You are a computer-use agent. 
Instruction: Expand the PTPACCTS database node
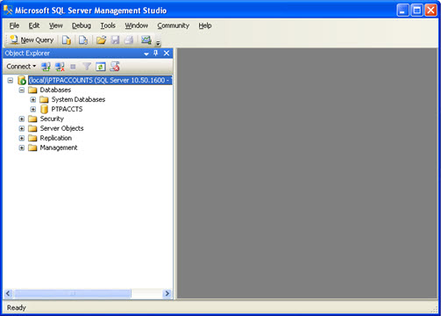tap(33, 109)
